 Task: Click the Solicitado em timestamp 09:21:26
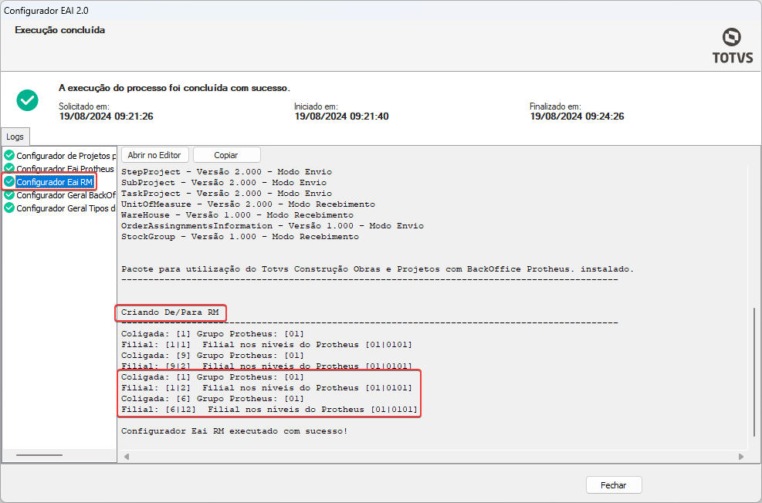tap(106, 116)
